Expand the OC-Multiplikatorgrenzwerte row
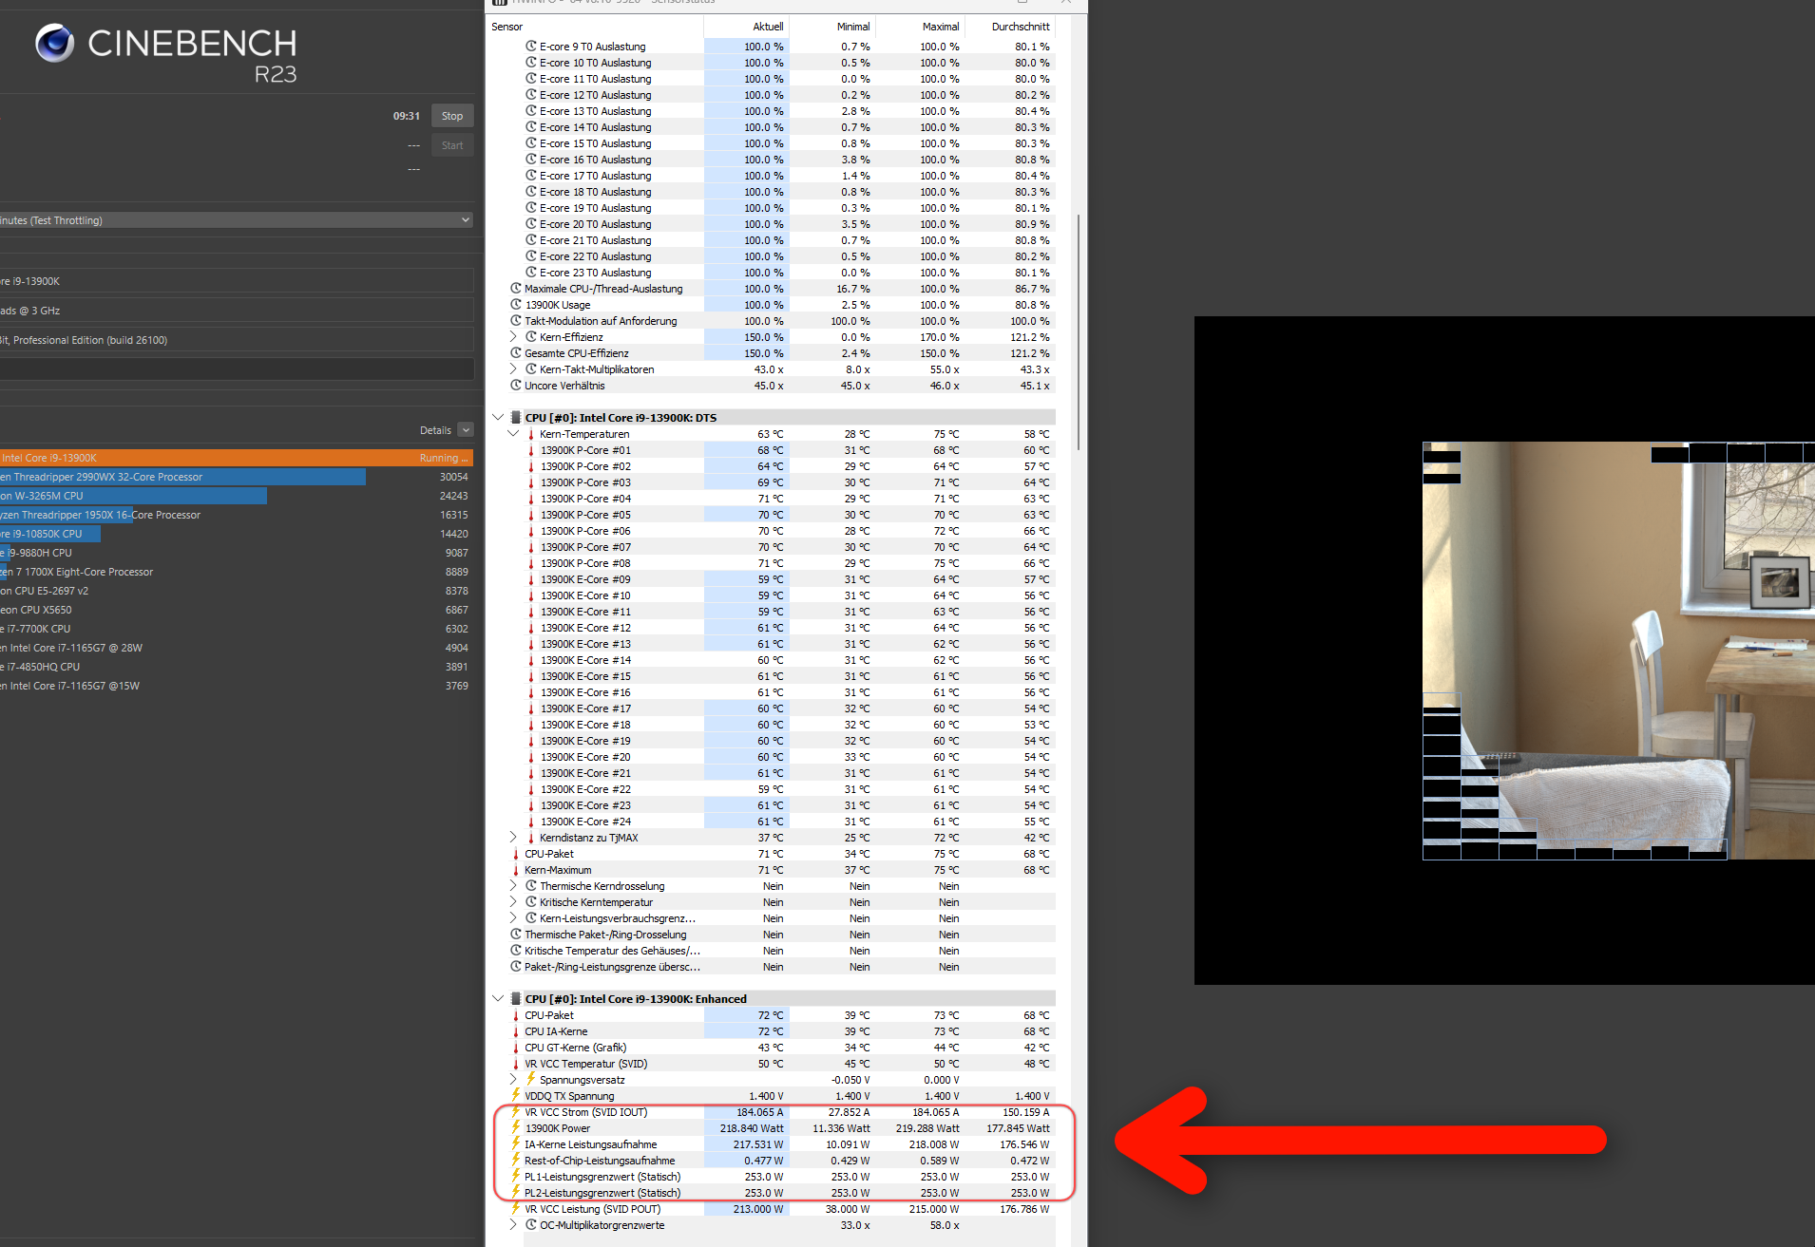 pos(513,1224)
